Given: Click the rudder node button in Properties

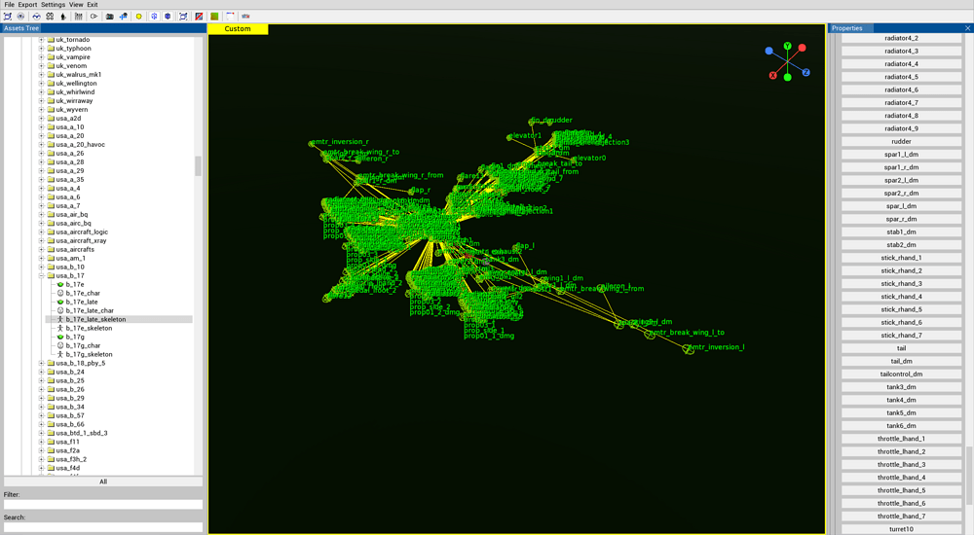Looking at the screenshot, I should [901, 142].
